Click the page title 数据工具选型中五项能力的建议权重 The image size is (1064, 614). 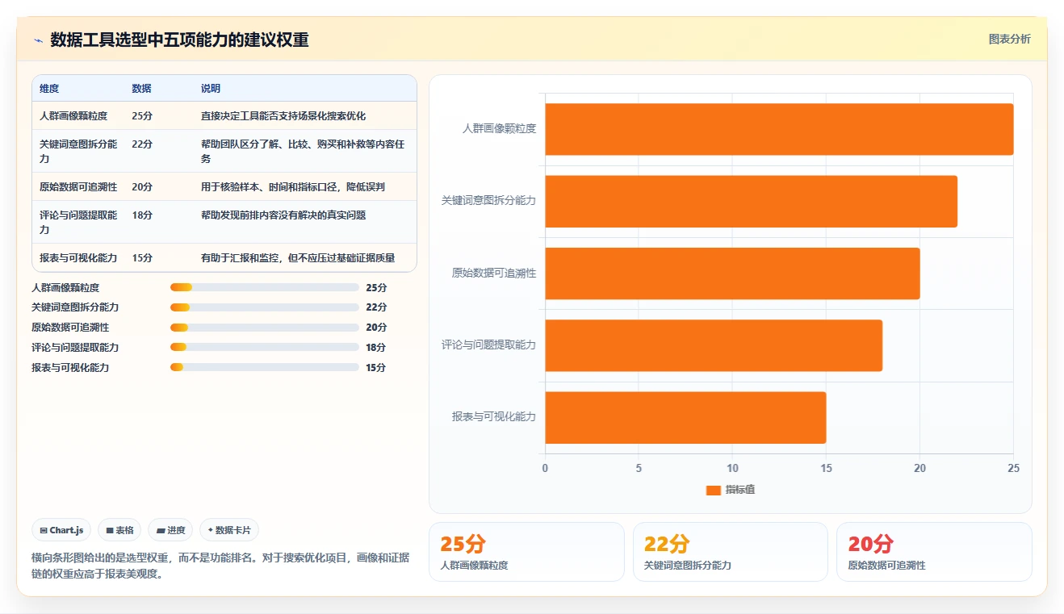tap(179, 40)
